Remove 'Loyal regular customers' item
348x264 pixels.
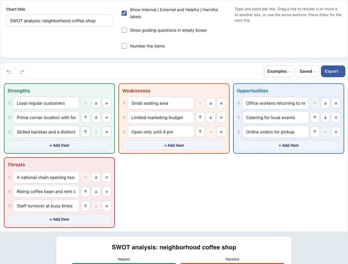tap(107, 103)
